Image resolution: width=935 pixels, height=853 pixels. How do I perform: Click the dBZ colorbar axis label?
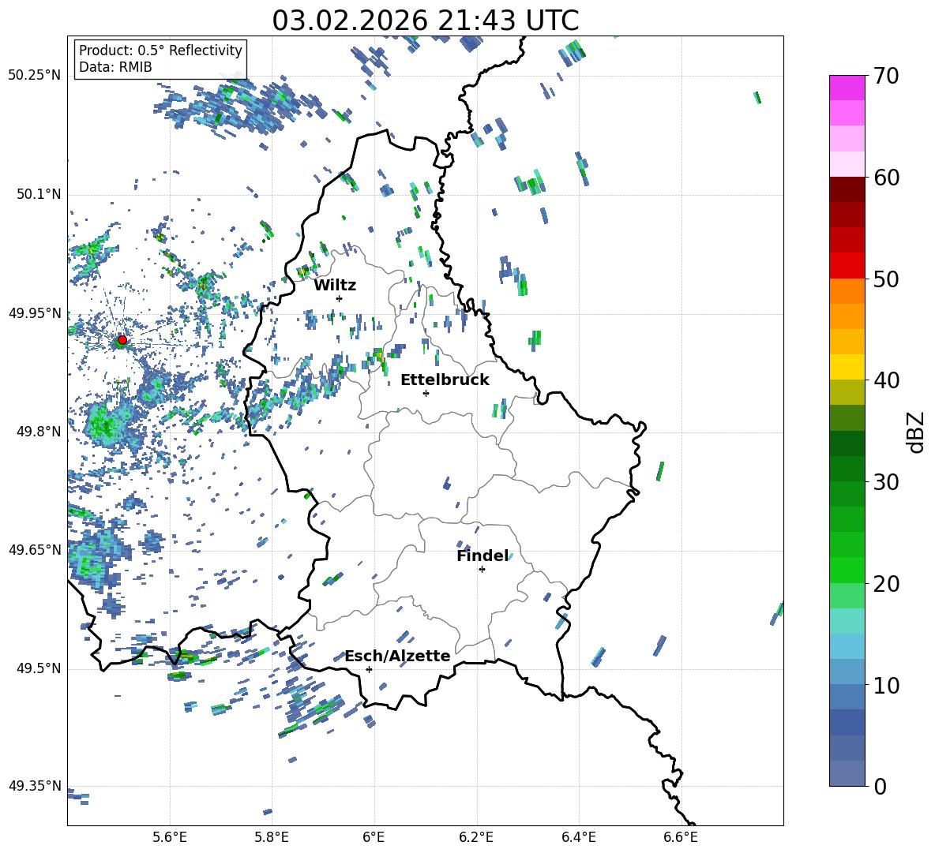pos(915,432)
